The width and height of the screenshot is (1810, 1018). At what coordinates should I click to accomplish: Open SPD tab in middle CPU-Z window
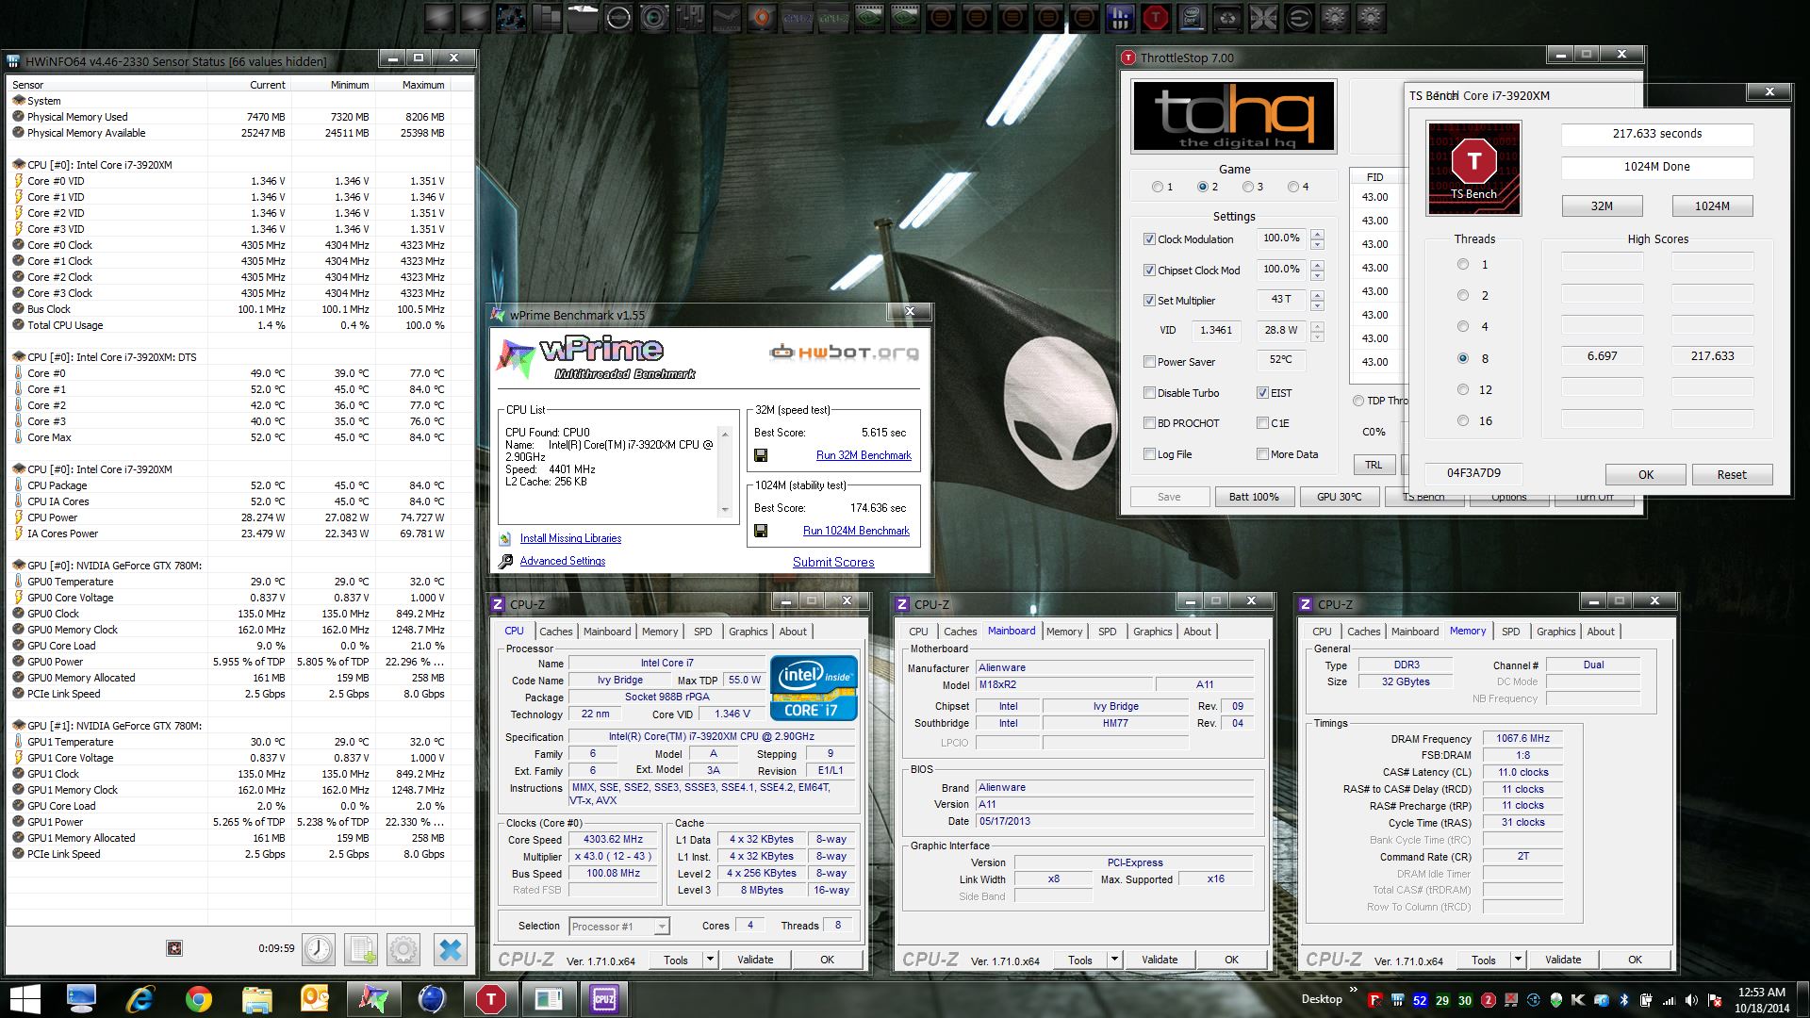tap(1107, 632)
